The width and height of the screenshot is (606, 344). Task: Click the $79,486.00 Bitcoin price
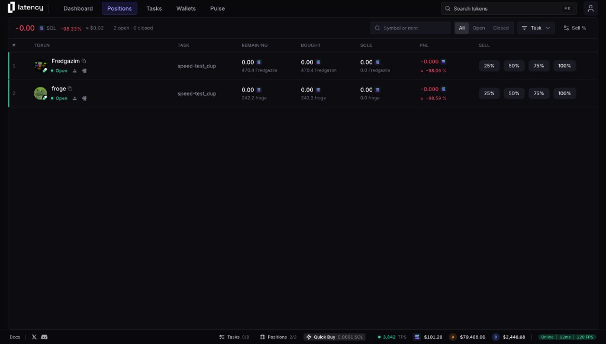pyautogui.click(x=472, y=337)
